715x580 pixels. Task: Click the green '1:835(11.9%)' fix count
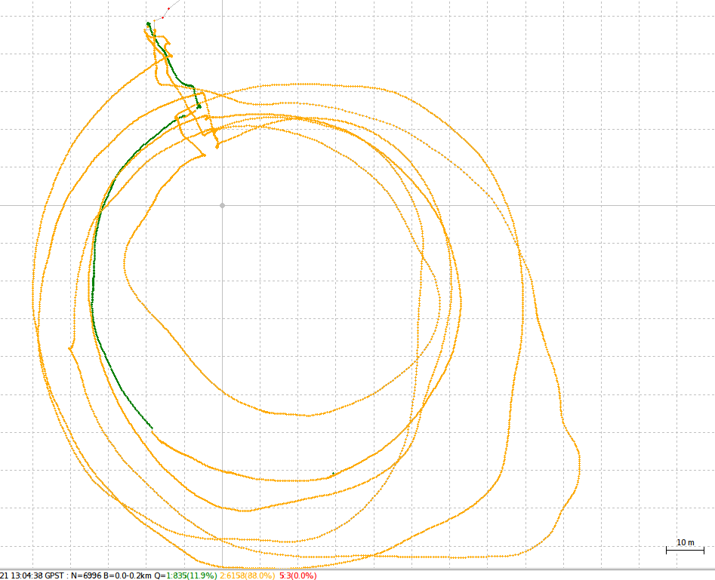(x=192, y=575)
